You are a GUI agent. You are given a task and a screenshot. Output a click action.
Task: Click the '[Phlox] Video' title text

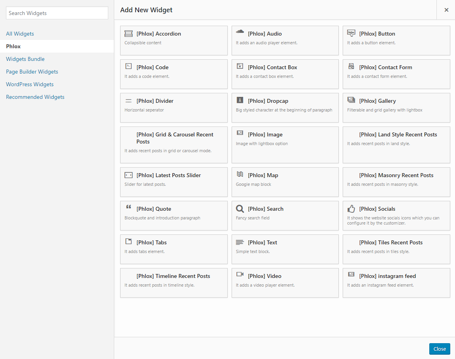(264, 276)
